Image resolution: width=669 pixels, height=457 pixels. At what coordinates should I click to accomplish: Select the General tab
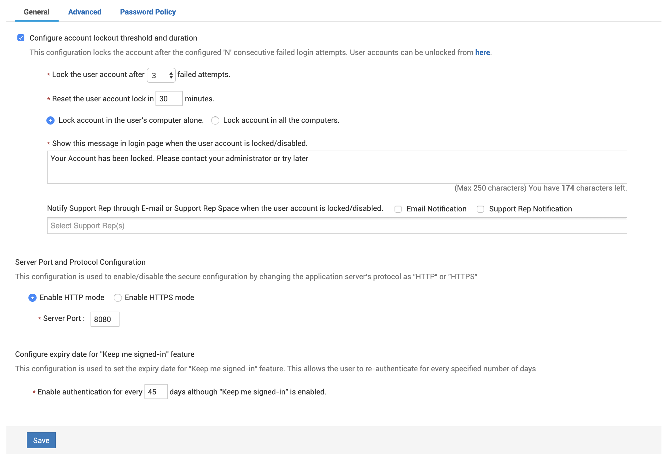(x=37, y=12)
